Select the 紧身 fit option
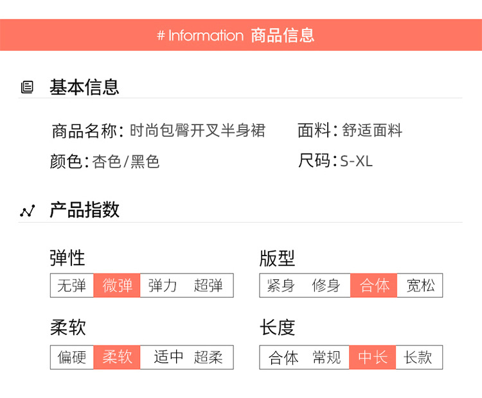The width and height of the screenshot is (482, 398). point(281,286)
